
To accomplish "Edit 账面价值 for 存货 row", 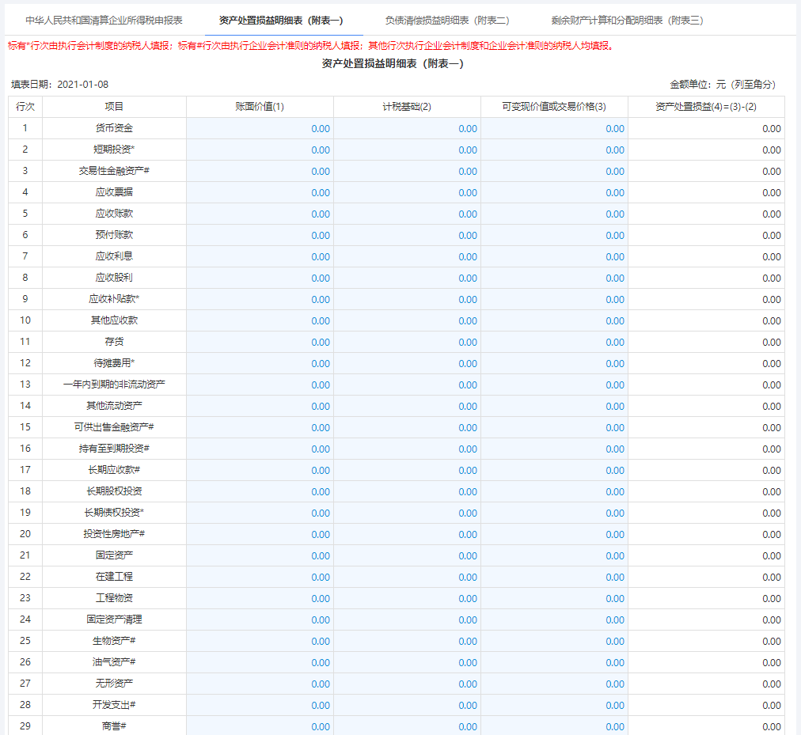I will point(260,343).
